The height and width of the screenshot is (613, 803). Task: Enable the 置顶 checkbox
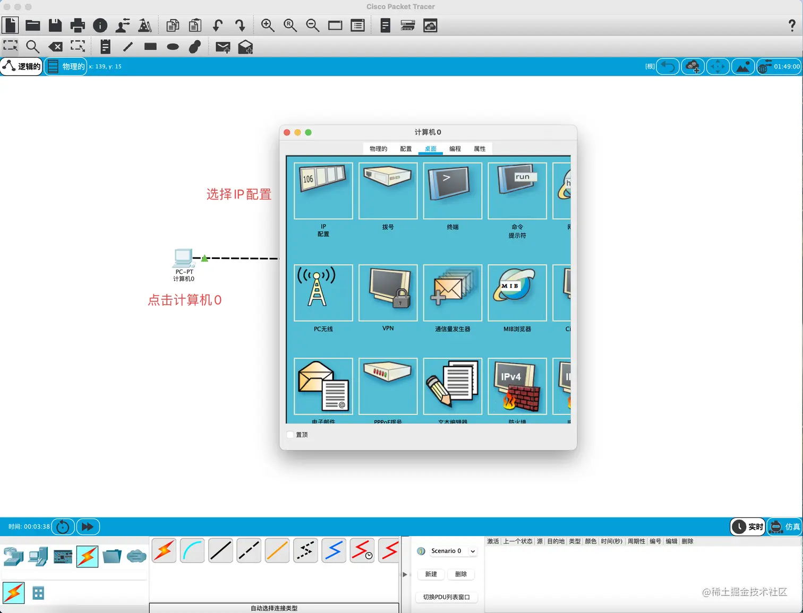point(291,435)
